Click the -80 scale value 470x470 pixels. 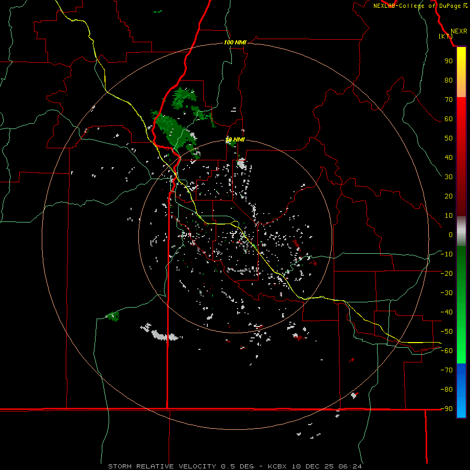[446, 390]
